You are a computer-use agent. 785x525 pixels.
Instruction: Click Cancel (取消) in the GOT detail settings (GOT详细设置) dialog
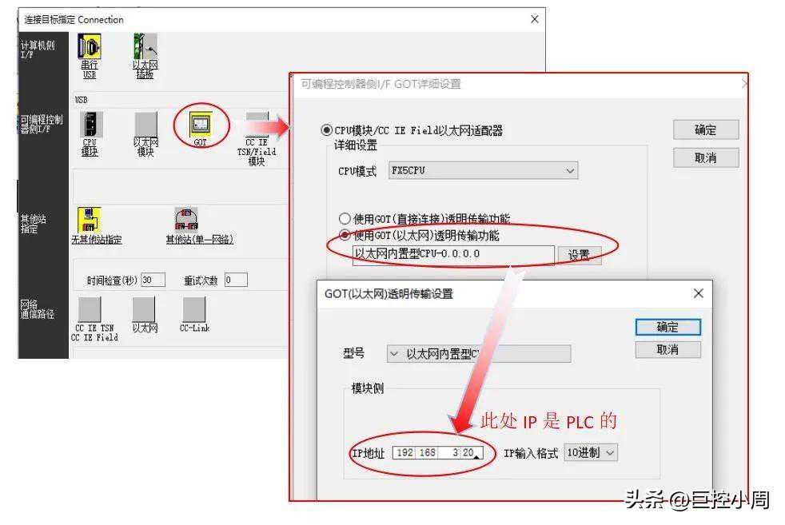(x=706, y=157)
